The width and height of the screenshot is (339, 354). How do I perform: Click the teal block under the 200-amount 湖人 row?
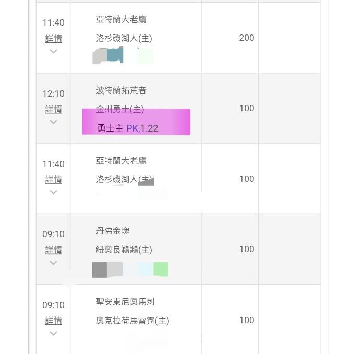tap(115, 55)
